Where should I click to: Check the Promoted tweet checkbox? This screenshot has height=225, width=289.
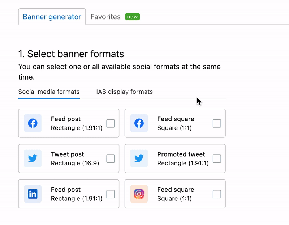coord(217,158)
